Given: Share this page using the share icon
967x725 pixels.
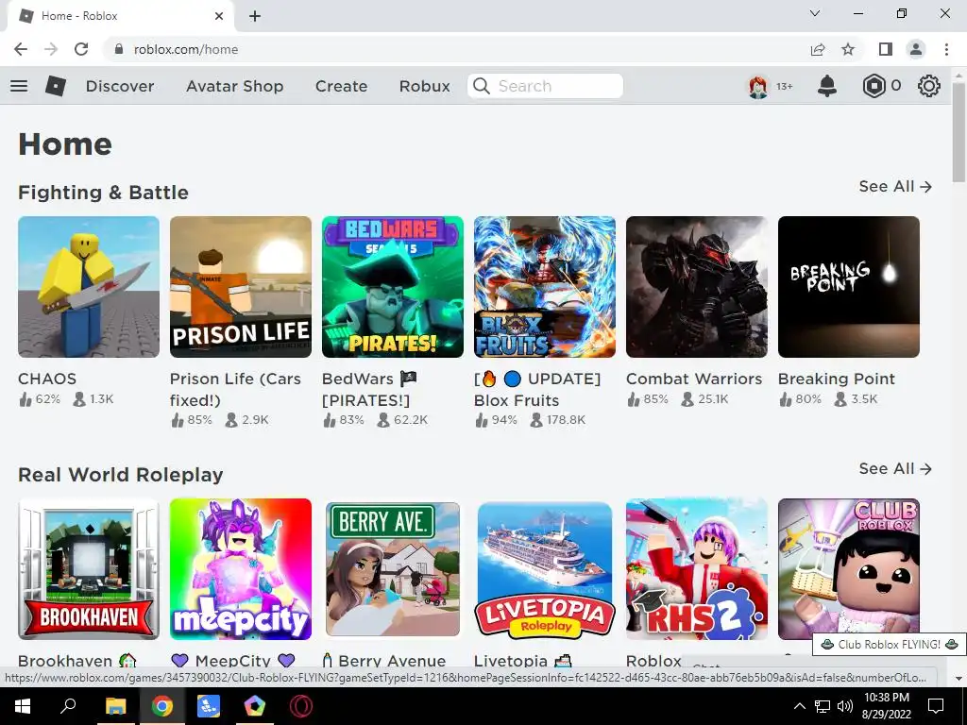Looking at the screenshot, I should (818, 49).
